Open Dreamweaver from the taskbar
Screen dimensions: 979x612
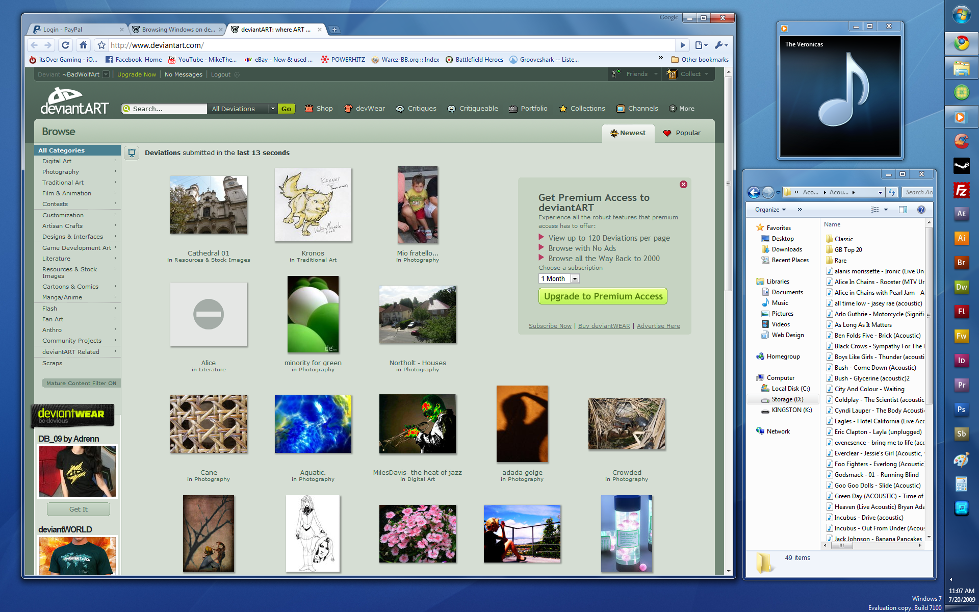tap(961, 287)
